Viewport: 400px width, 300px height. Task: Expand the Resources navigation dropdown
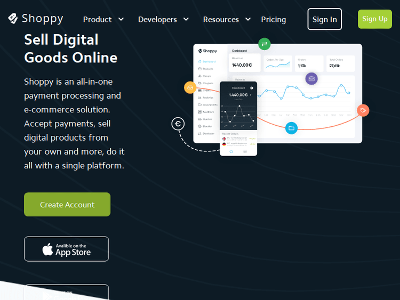[227, 19]
